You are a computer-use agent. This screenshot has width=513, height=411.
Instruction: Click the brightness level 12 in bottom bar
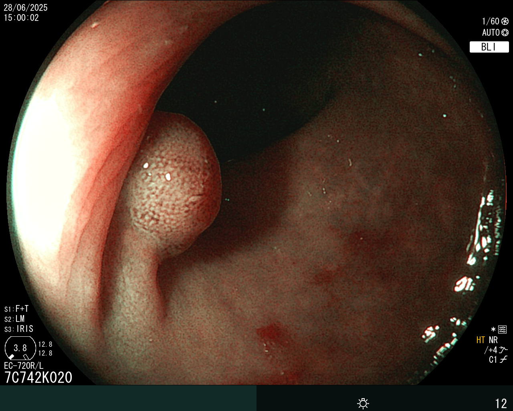501,403
